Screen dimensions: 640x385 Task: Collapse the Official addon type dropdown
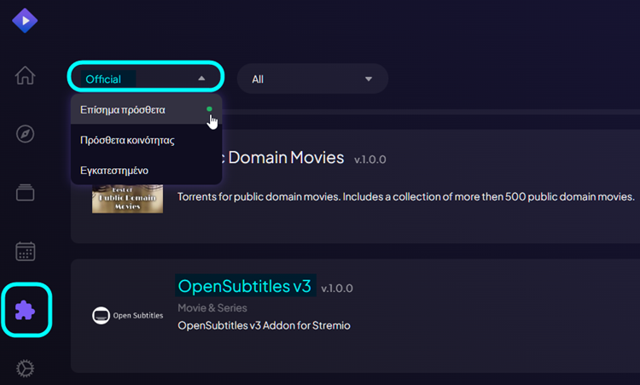coord(145,79)
